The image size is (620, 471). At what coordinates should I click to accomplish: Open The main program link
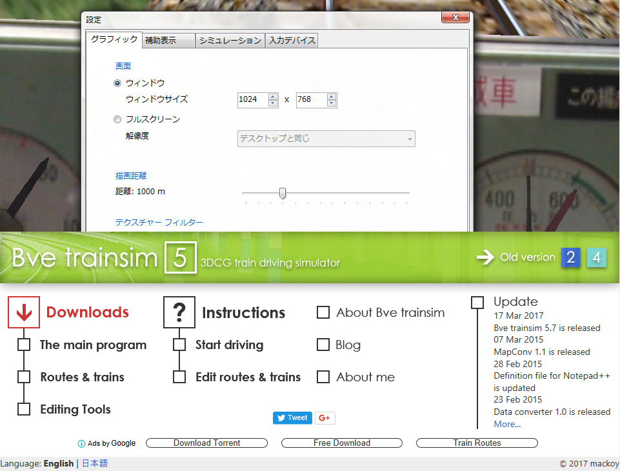93,345
